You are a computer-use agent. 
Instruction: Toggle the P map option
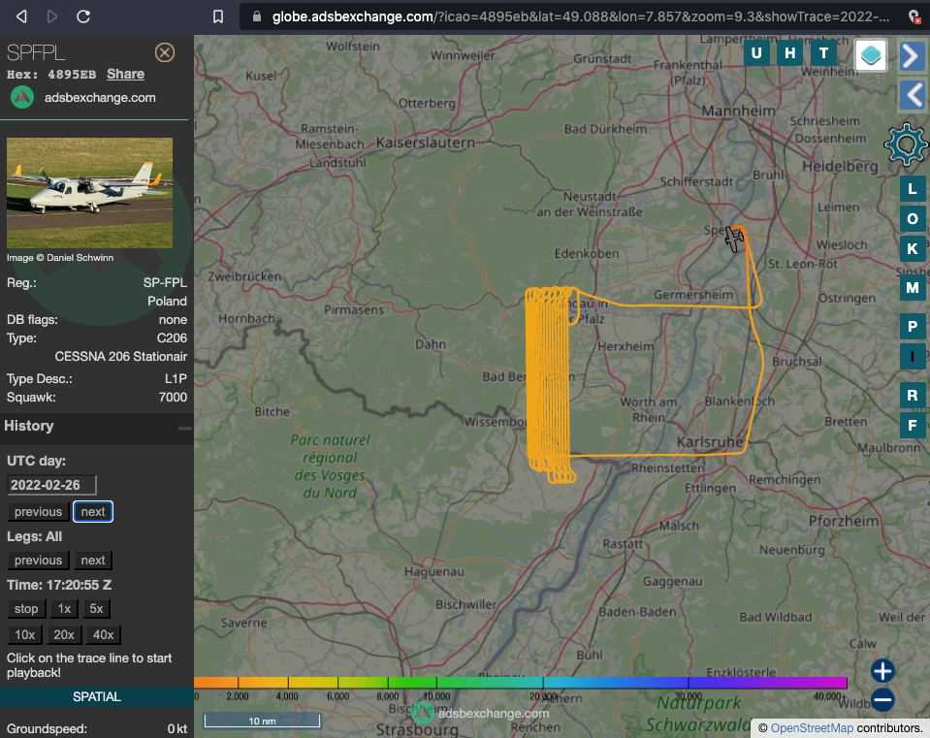[913, 326]
